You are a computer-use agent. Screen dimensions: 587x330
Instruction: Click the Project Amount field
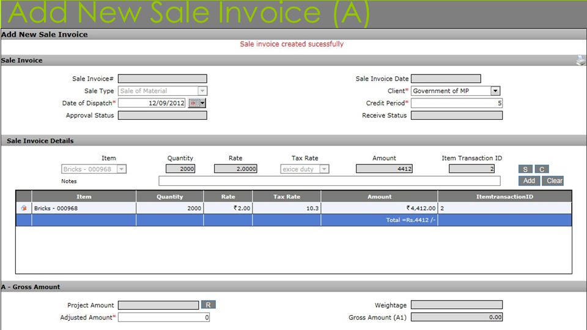[158, 306]
